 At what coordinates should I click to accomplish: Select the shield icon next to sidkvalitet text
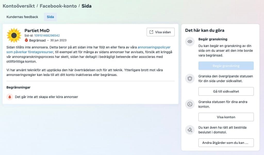click(x=190, y=79)
